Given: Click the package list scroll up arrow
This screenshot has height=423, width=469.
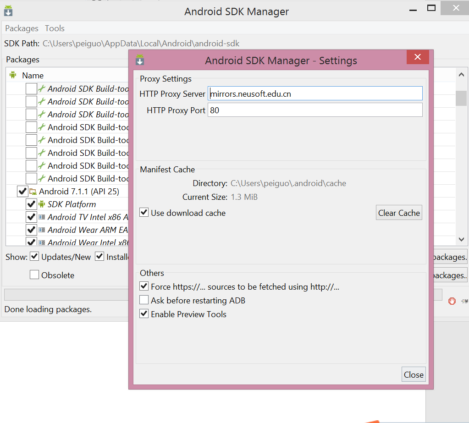Looking at the screenshot, I should click(462, 74).
